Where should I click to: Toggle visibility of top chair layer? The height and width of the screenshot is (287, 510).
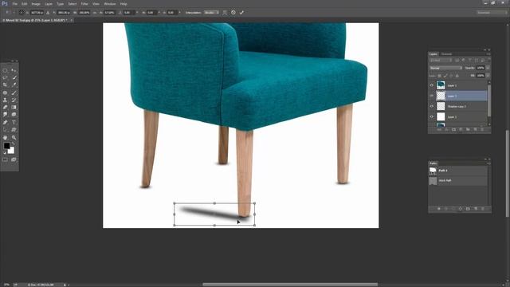click(x=432, y=85)
